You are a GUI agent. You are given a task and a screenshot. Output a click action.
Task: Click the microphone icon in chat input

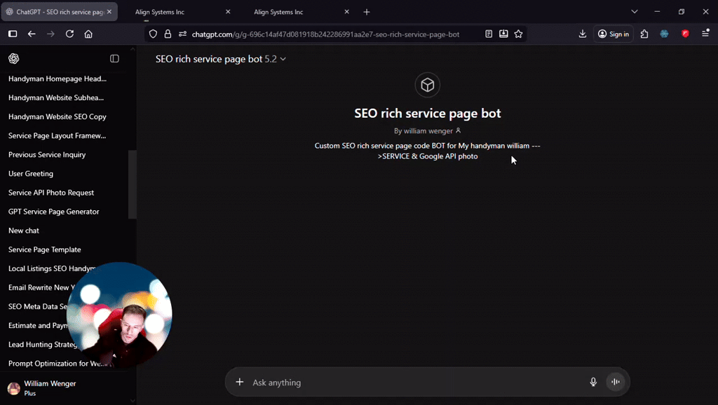click(x=592, y=382)
